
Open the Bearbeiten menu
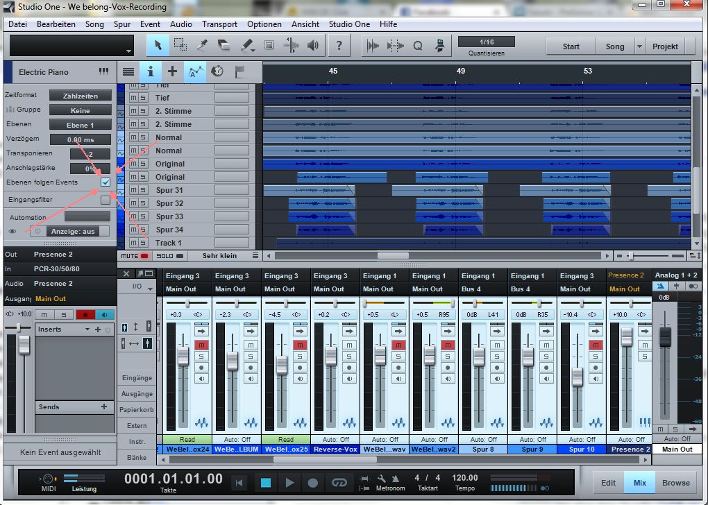[56, 24]
